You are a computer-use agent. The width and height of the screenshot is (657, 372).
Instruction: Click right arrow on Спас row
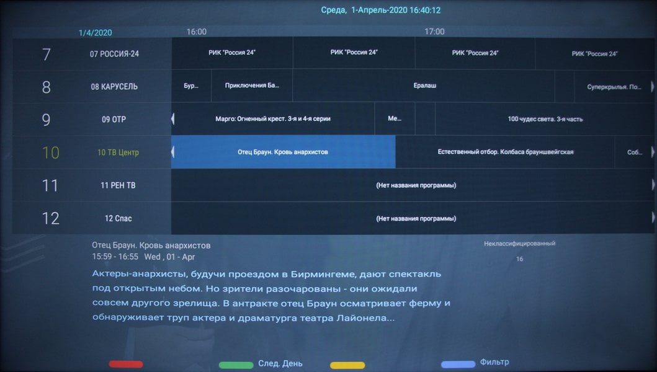(653, 217)
